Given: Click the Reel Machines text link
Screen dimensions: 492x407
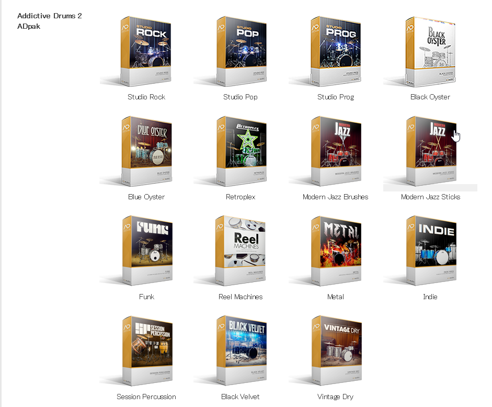Looking at the screenshot, I should (x=241, y=297).
